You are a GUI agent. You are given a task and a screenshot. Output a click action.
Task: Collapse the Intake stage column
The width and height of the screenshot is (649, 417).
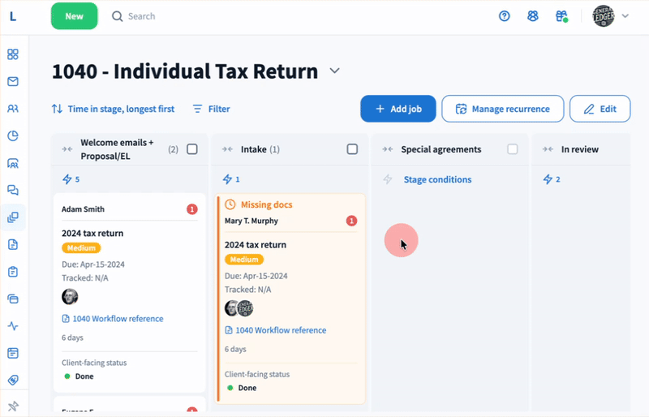227,149
